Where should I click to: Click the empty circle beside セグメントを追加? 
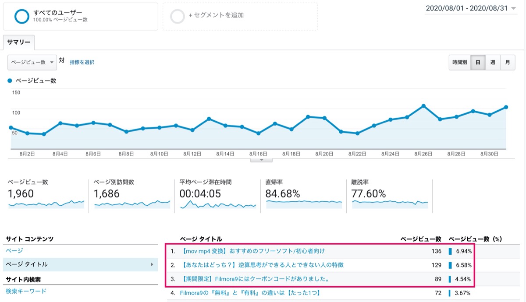point(178,16)
